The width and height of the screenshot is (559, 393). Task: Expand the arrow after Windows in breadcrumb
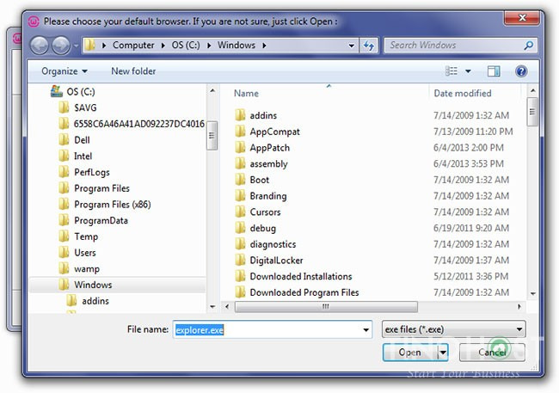264,46
